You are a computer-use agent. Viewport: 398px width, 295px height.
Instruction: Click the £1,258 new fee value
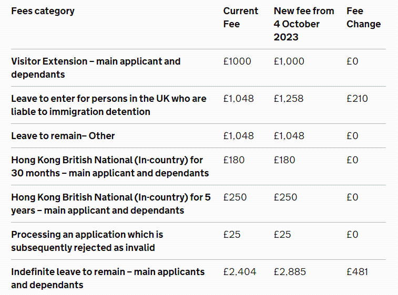(289, 99)
